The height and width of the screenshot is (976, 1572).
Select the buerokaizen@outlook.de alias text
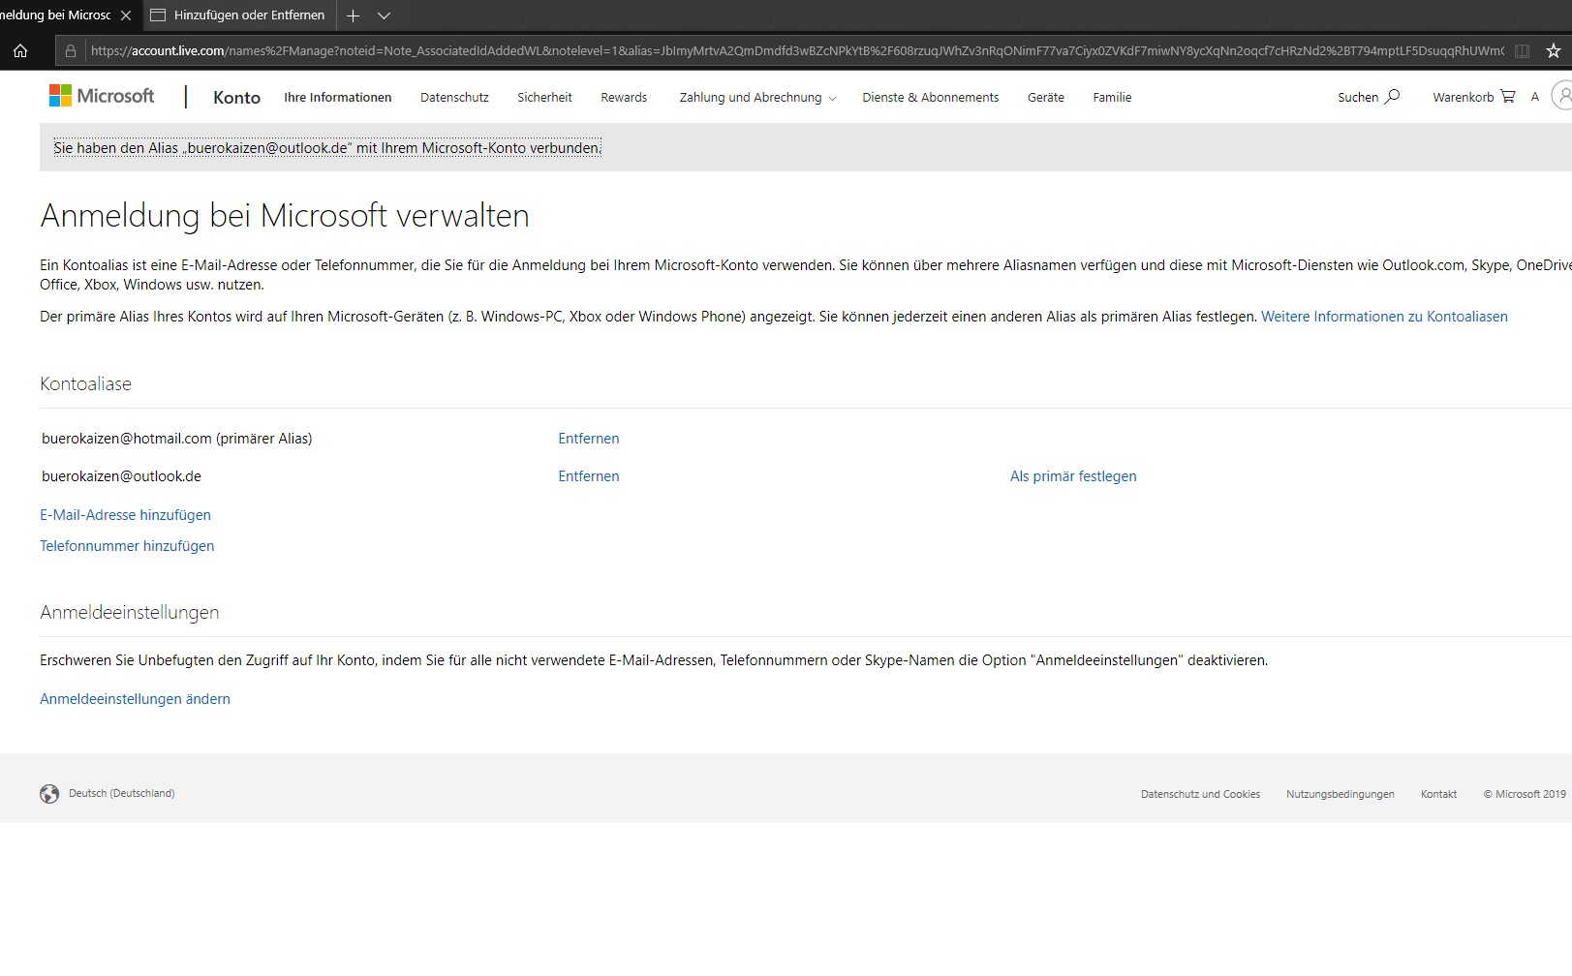tap(122, 476)
